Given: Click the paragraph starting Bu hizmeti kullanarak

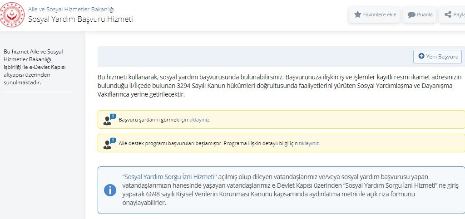Looking at the screenshot, I should pos(280,86).
